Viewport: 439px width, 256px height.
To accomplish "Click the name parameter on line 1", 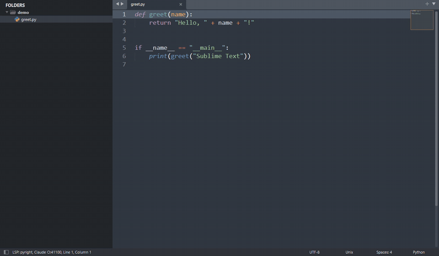I will click(178, 14).
